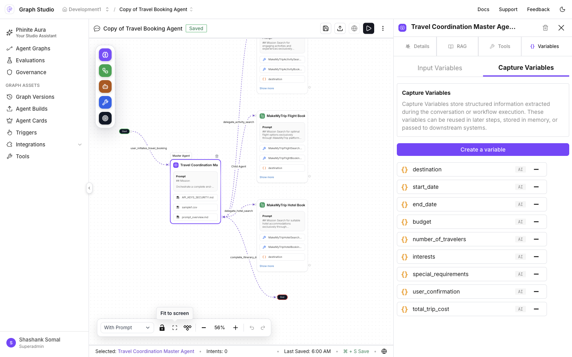Select the Capture Variables tab
The image size is (572, 357).
pos(526,68)
